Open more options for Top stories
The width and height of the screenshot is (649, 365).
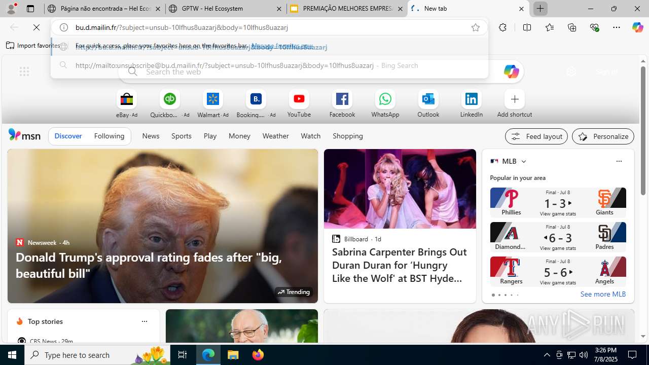(x=144, y=321)
